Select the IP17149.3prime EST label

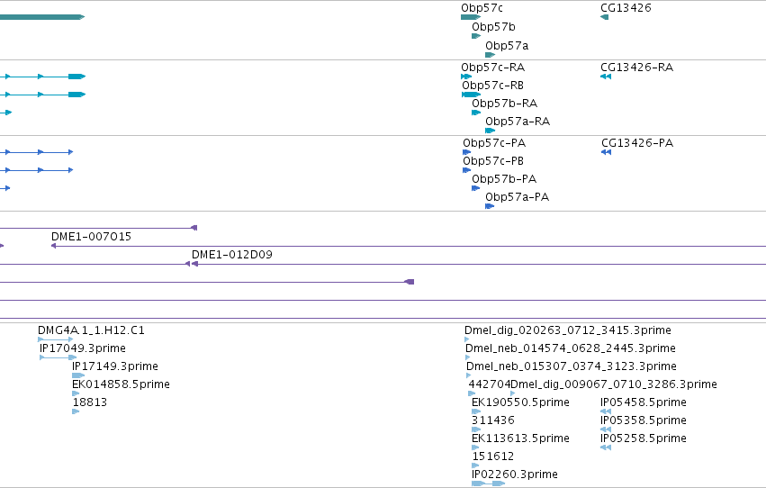115,366
